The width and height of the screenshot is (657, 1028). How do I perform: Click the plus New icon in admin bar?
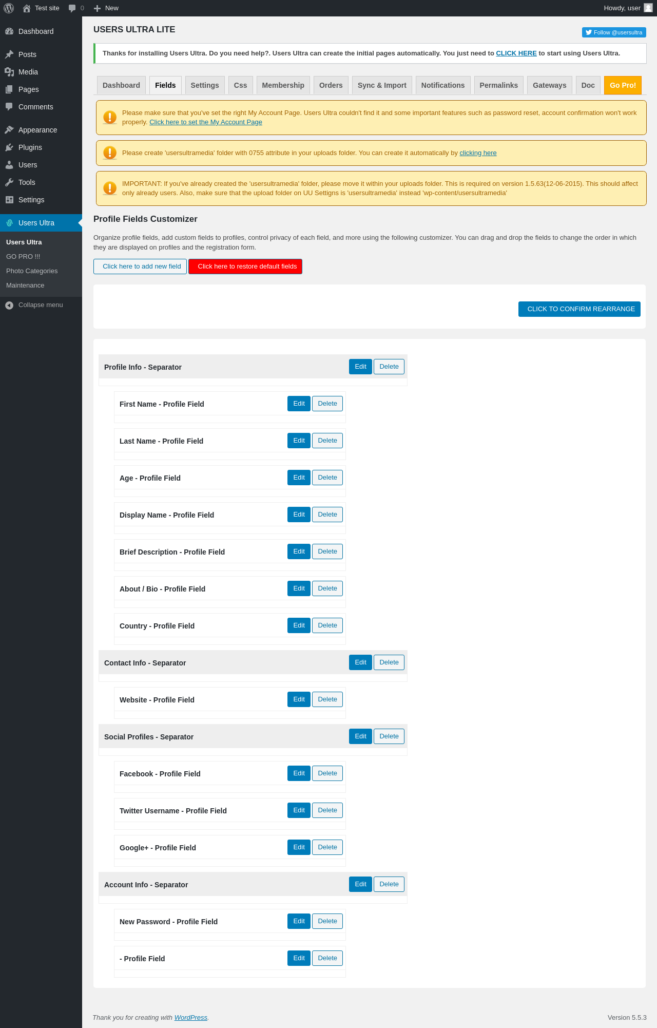[x=97, y=8]
